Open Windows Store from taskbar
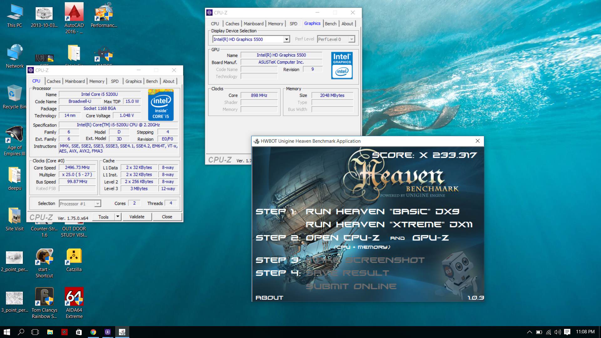 point(79,332)
